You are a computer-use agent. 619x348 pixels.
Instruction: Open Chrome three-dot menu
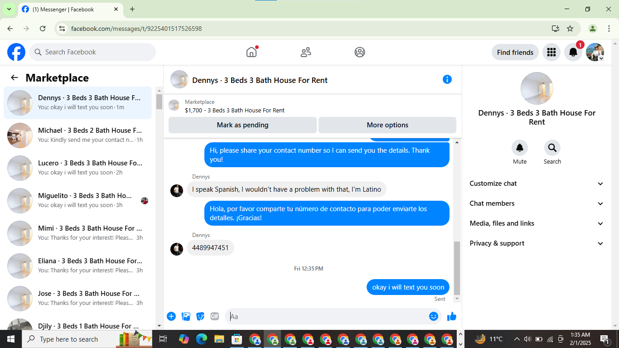point(609,29)
